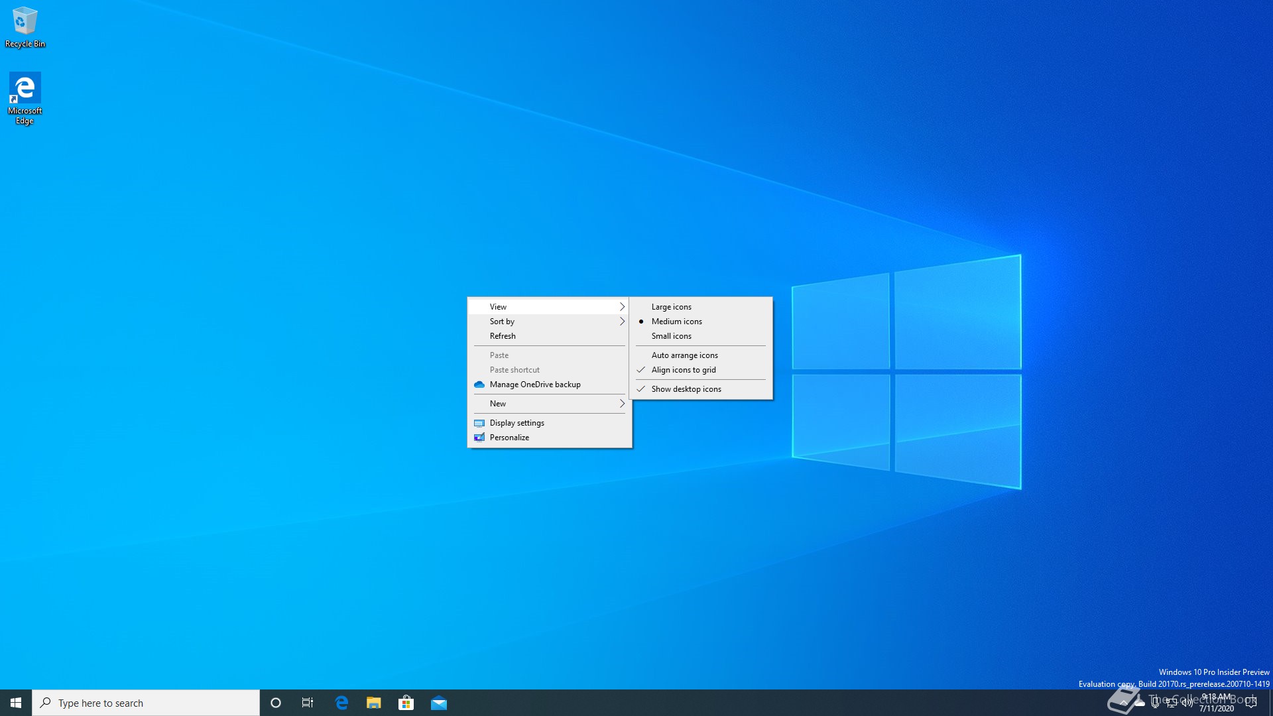Viewport: 1273px width, 716px height.
Task: Click the monitor icon beside Display settings
Action: (479, 423)
